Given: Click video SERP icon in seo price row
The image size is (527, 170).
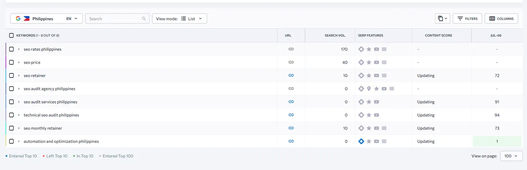Looking at the screenshot, I should [x=376, y=62].
